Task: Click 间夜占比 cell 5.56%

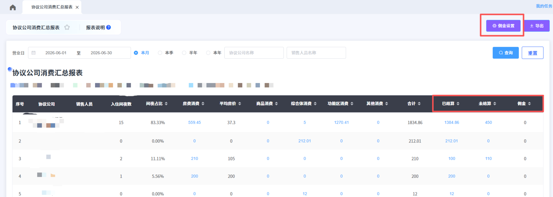Action: click(158, 176)
